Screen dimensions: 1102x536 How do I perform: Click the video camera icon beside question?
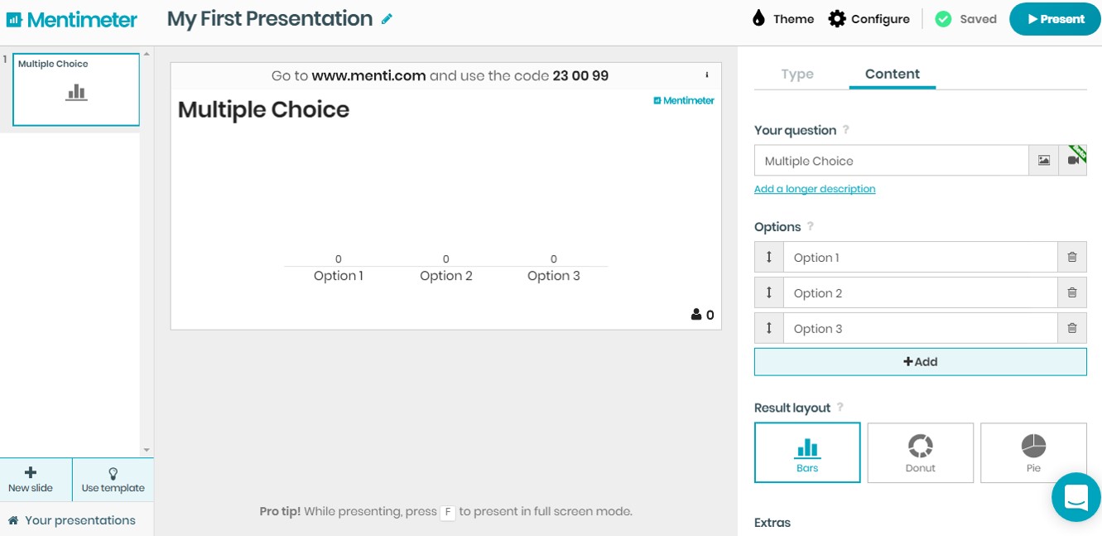click(1074, 161)
